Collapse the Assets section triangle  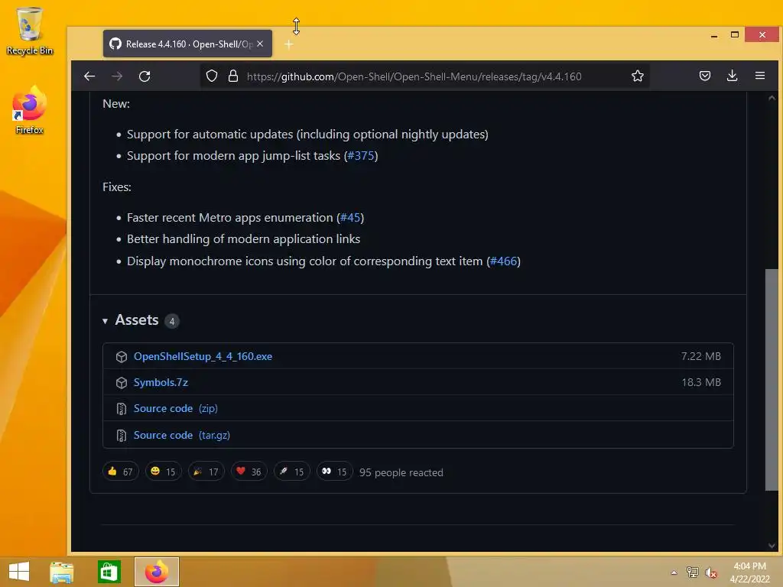point(105,321)
